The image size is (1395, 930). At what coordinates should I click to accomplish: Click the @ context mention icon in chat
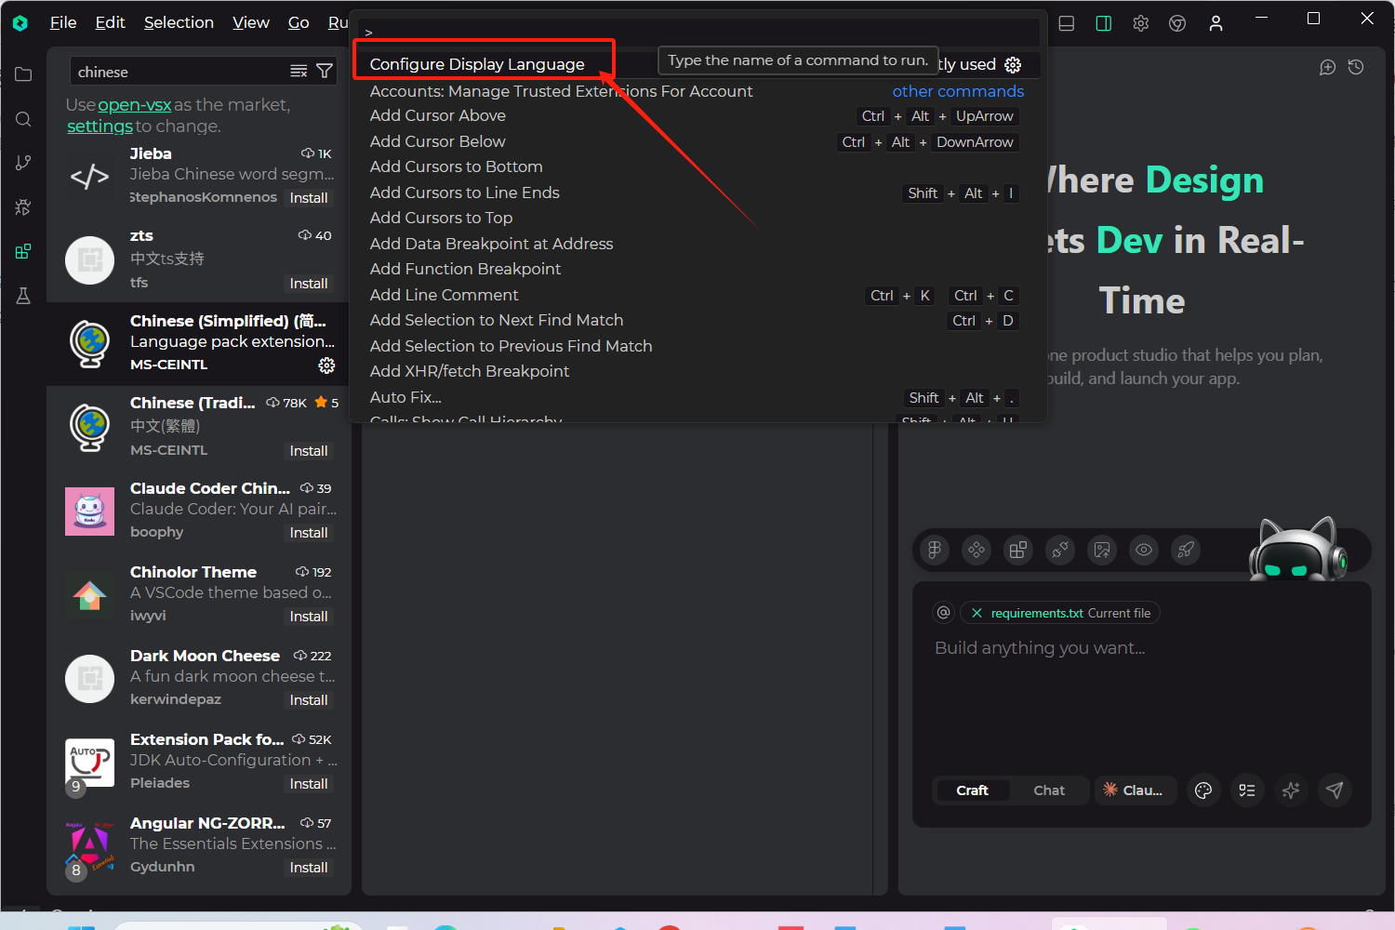click(943, 612)
